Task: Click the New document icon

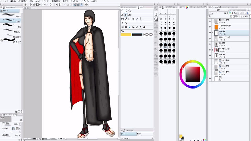Action: click(31, 5)
